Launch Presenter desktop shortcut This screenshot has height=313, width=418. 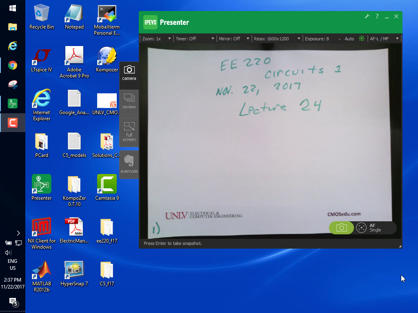(42, 187)
